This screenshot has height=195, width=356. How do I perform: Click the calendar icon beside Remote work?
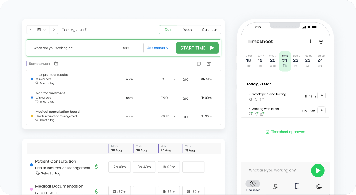pyautogui.click(x=56, y=64)
